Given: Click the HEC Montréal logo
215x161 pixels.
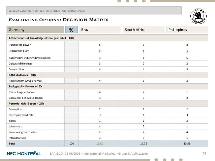Looking at the screenshot, I should click(x=24, y=154).
